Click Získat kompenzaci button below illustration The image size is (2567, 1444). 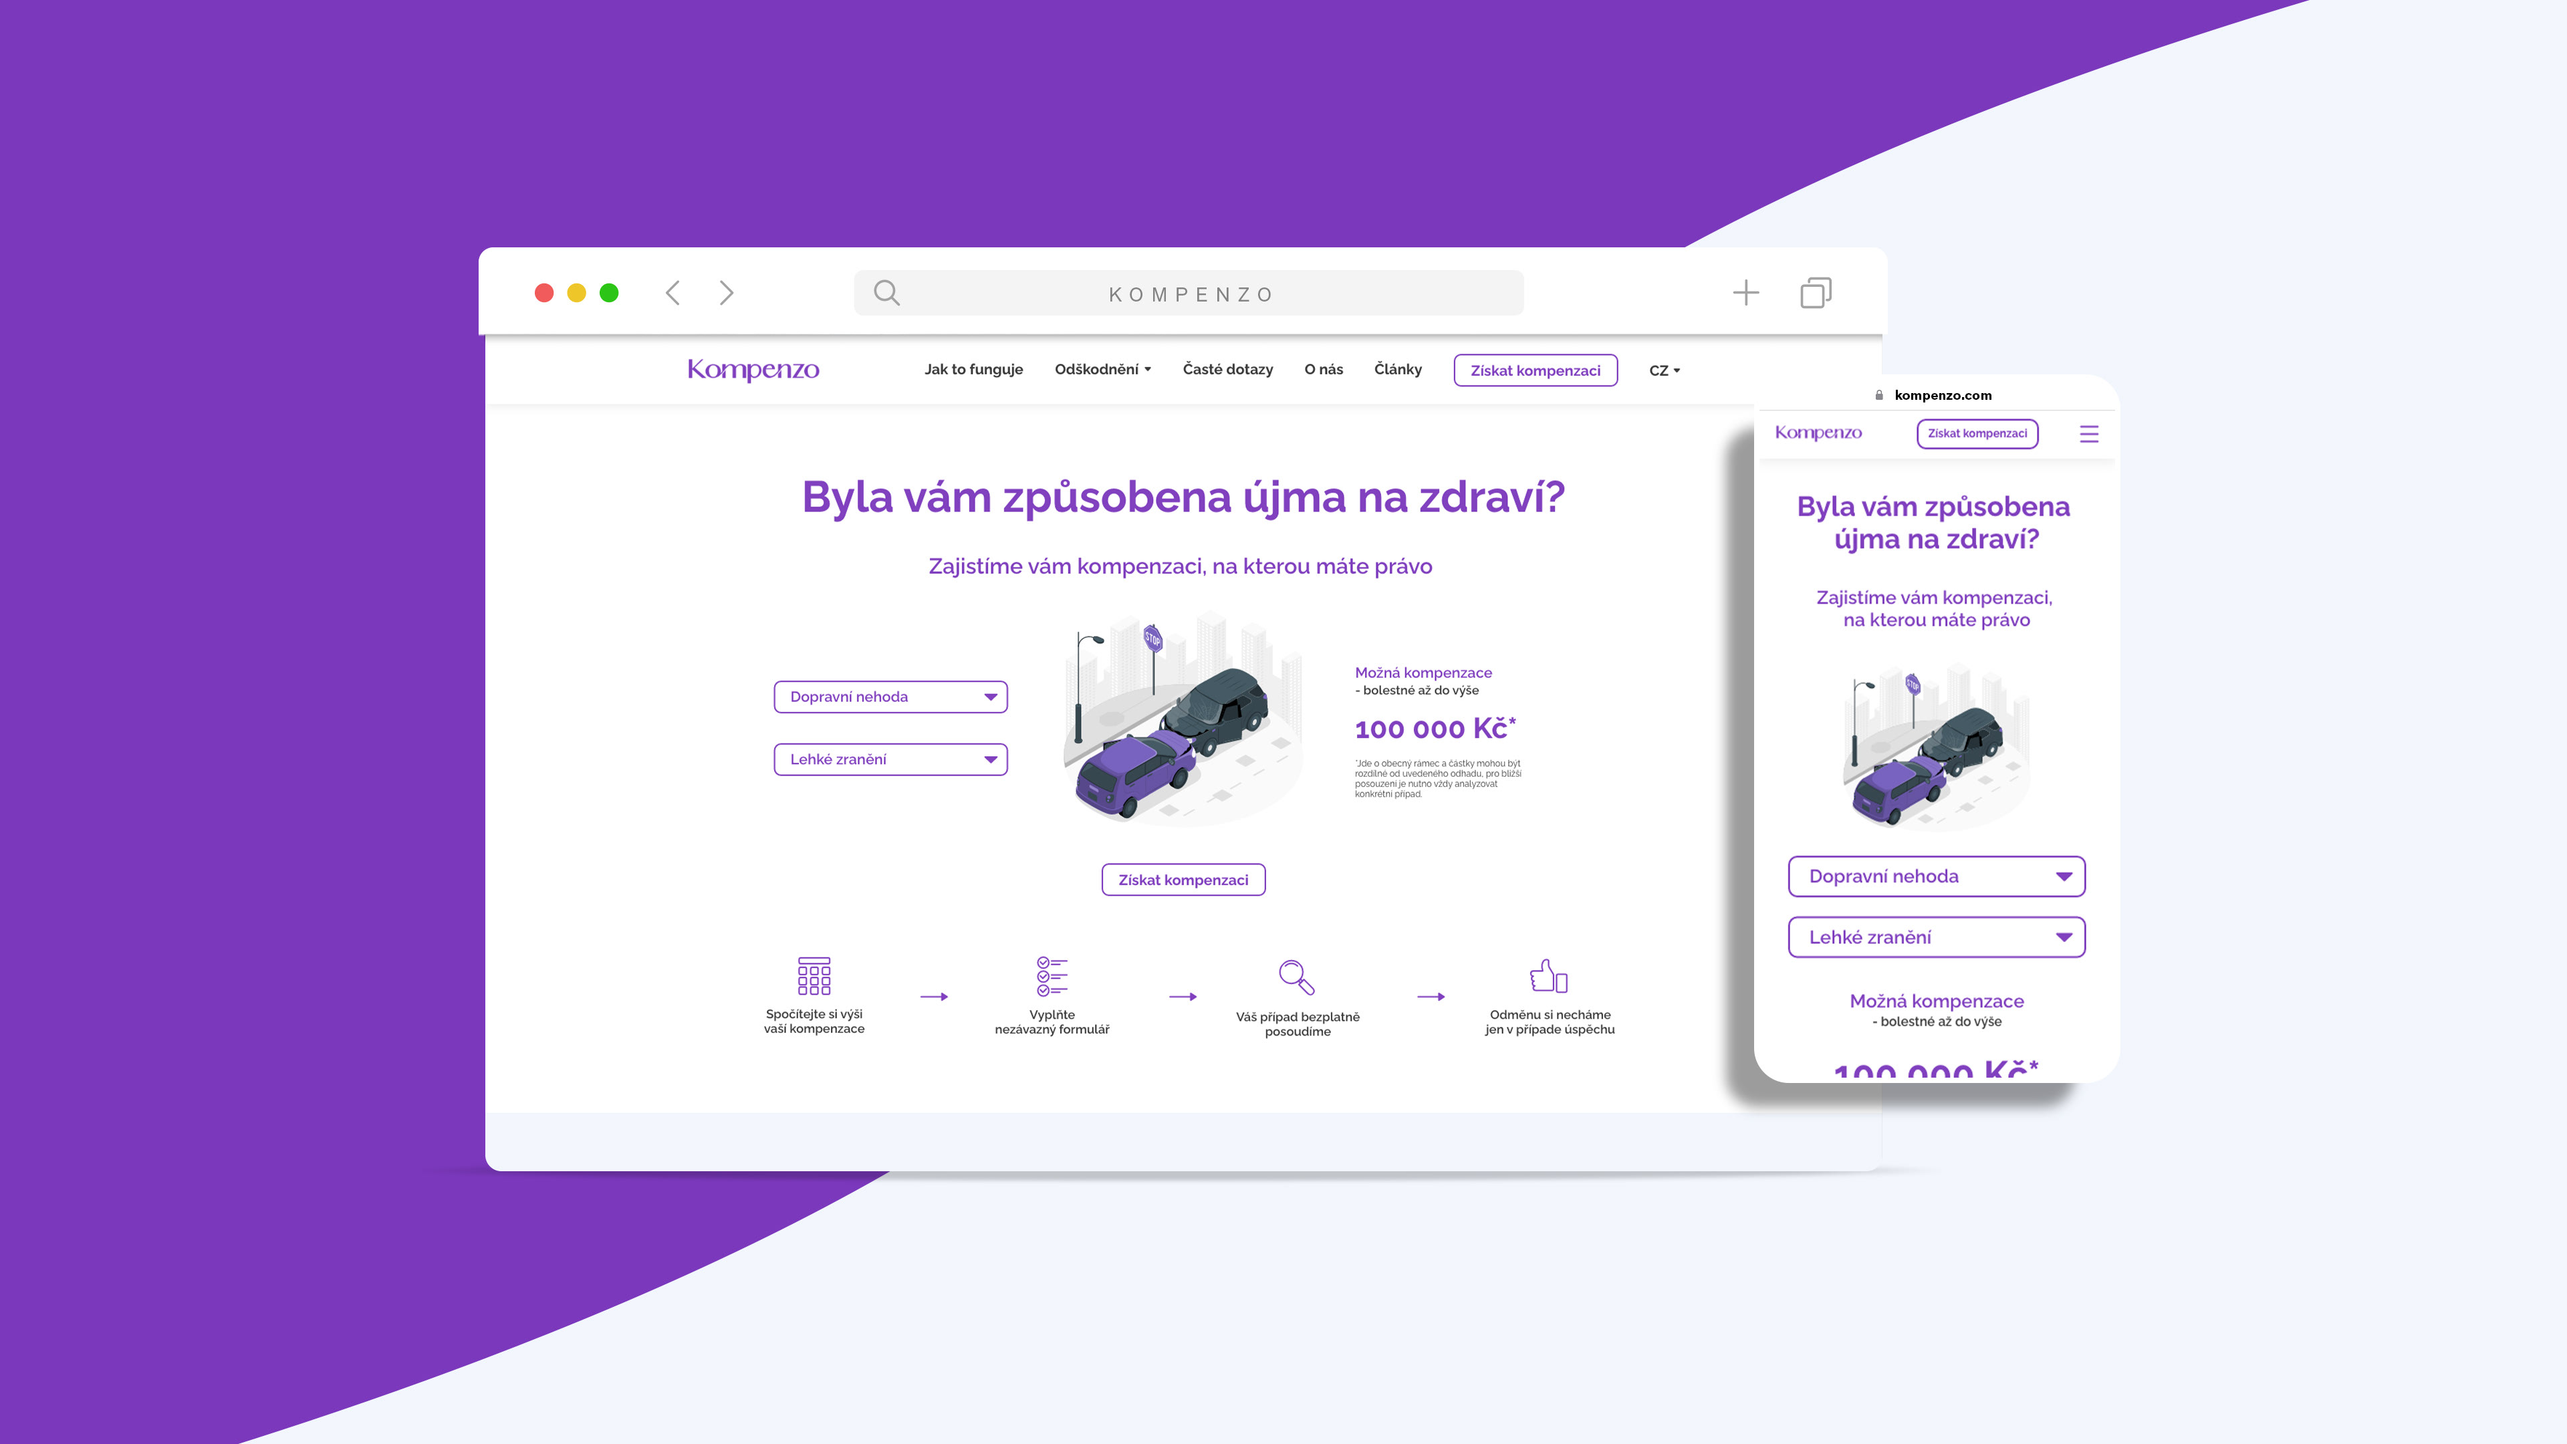pos(1183,880)
